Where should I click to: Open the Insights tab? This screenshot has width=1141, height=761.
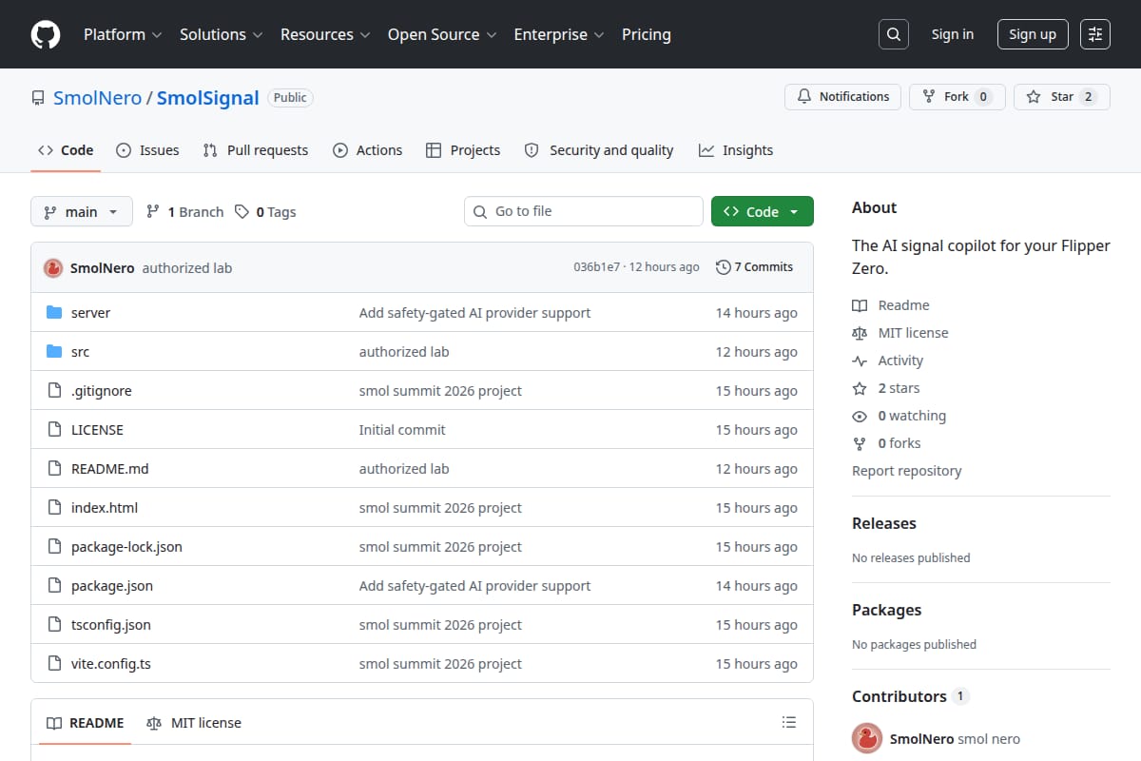coord(736,150)
